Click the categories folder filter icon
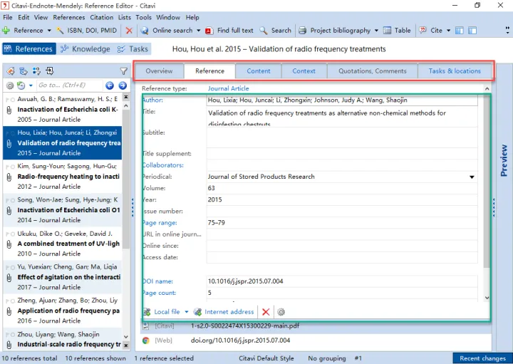The height and width of the screenshot is (364, 513). (24, 71)
